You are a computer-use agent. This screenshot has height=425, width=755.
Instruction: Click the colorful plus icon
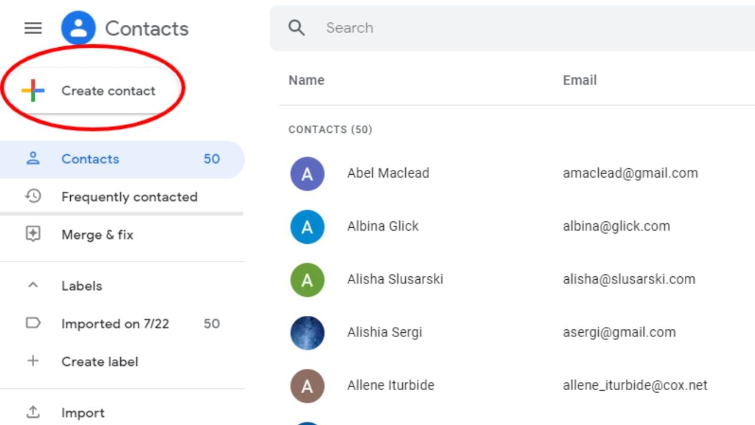pos(33,90)
